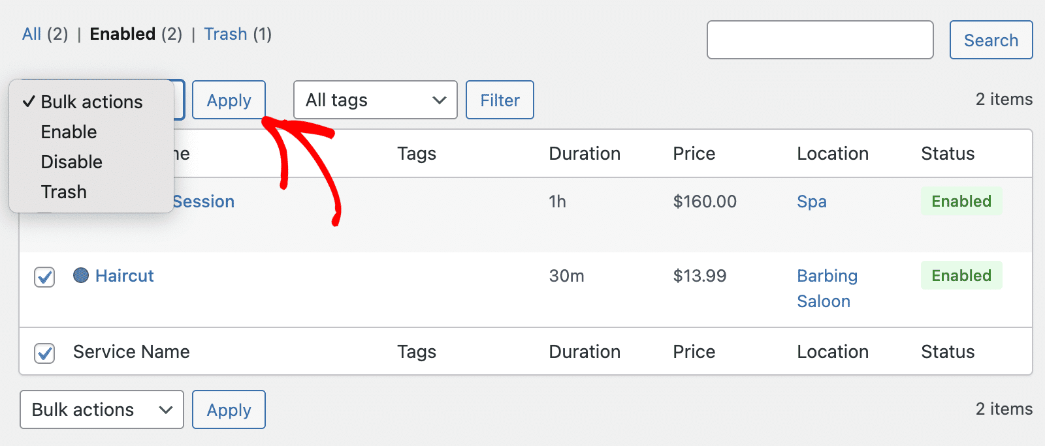Click the blue circle icon beside Haircut
Screen dimensions: 1045x446
[81, 276]
